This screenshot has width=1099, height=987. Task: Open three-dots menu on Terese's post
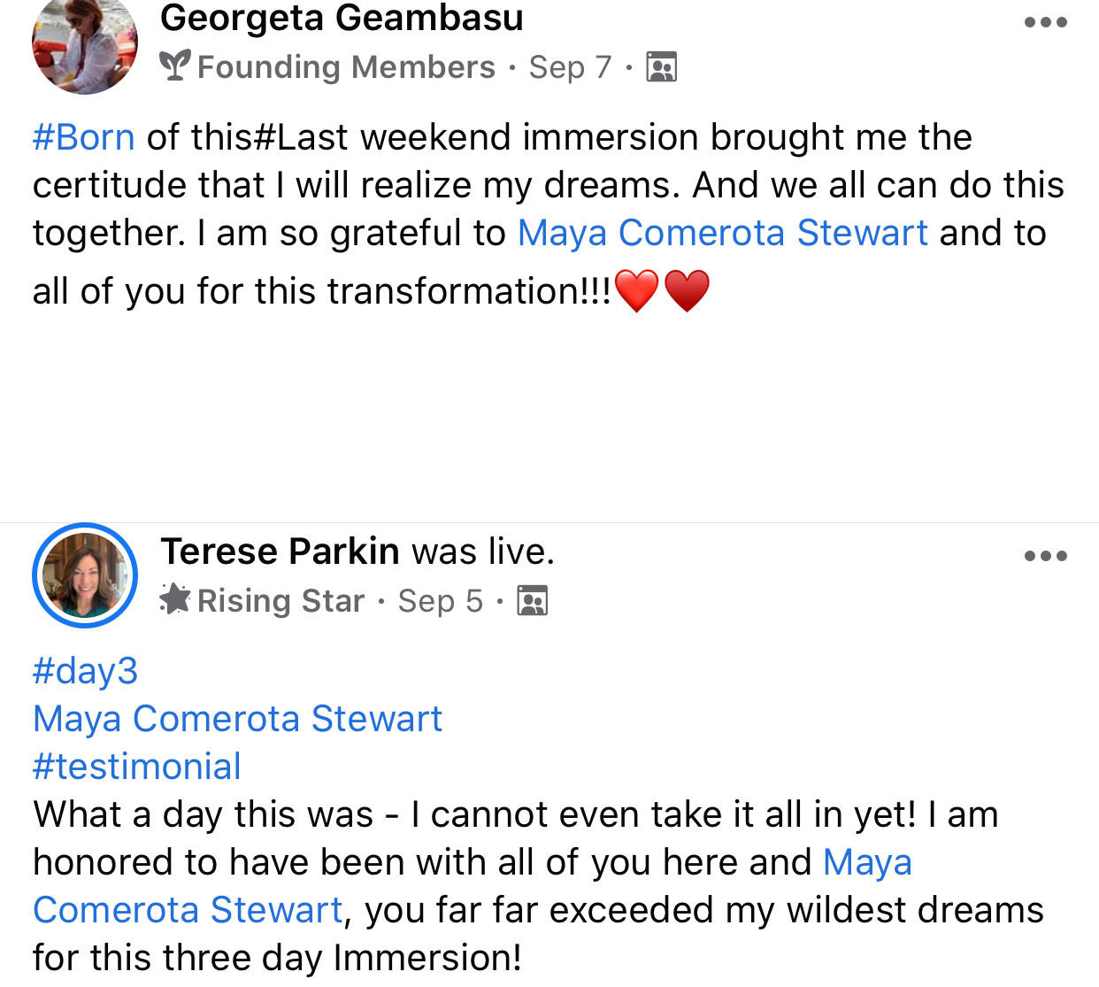(1045, 556)
